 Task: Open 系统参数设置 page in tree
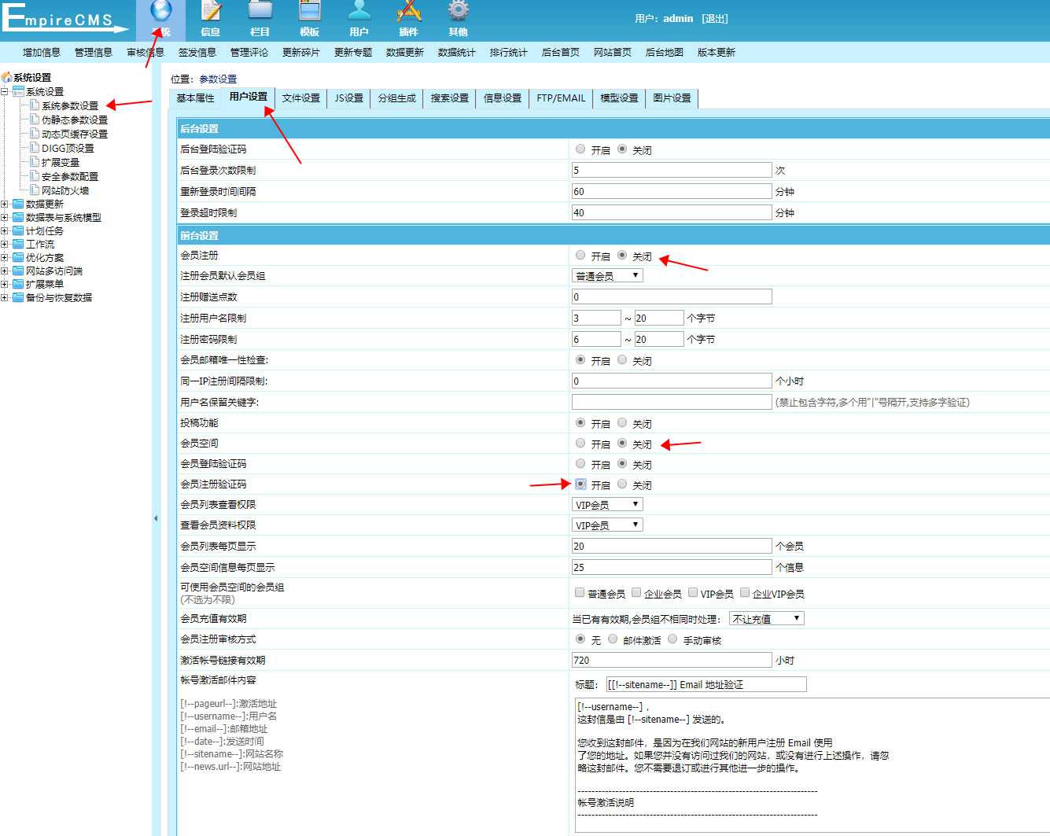(x=70, y=105)
